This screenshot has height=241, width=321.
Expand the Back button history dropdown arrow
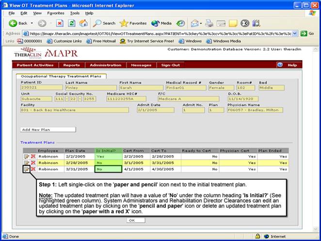coord(32,23)
